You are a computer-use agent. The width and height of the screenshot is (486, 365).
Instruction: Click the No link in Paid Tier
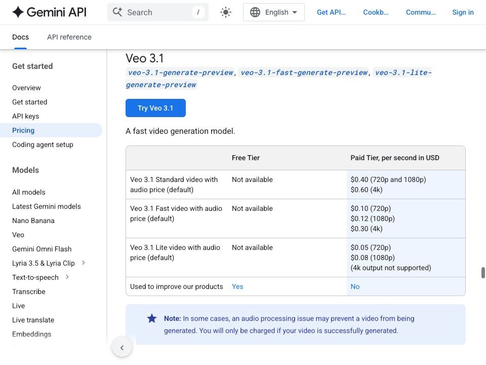[355, 286]
